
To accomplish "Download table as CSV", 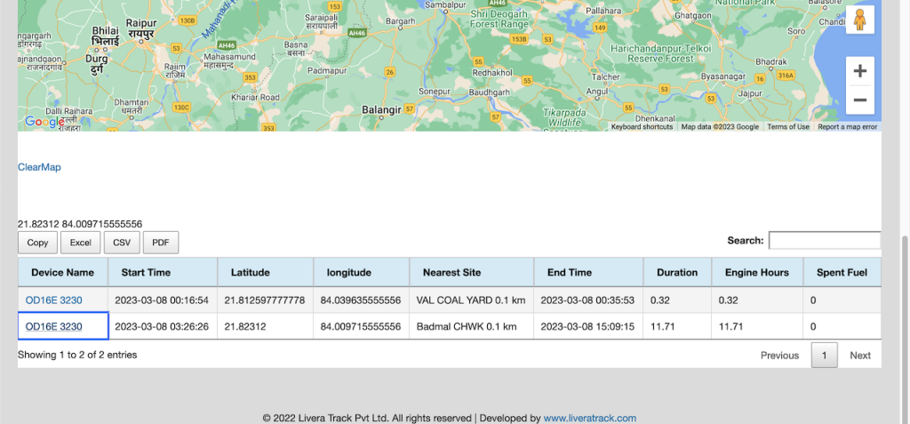I will click(122, 243).
